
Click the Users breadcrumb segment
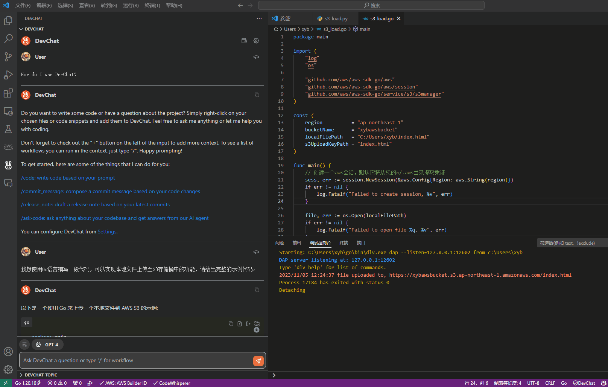[x=290, y=29]
